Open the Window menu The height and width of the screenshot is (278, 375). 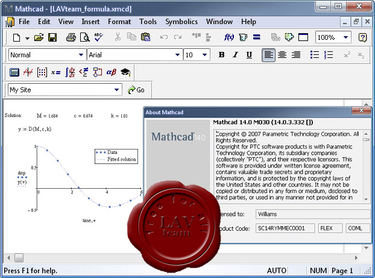pos(219,22)
